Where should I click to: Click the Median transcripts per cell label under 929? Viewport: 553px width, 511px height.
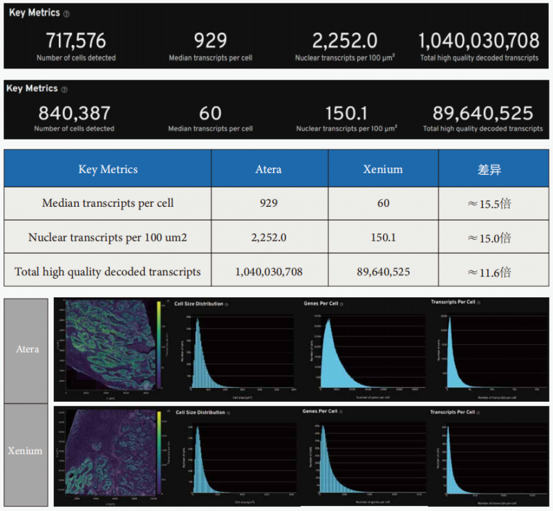pos(211,58)
